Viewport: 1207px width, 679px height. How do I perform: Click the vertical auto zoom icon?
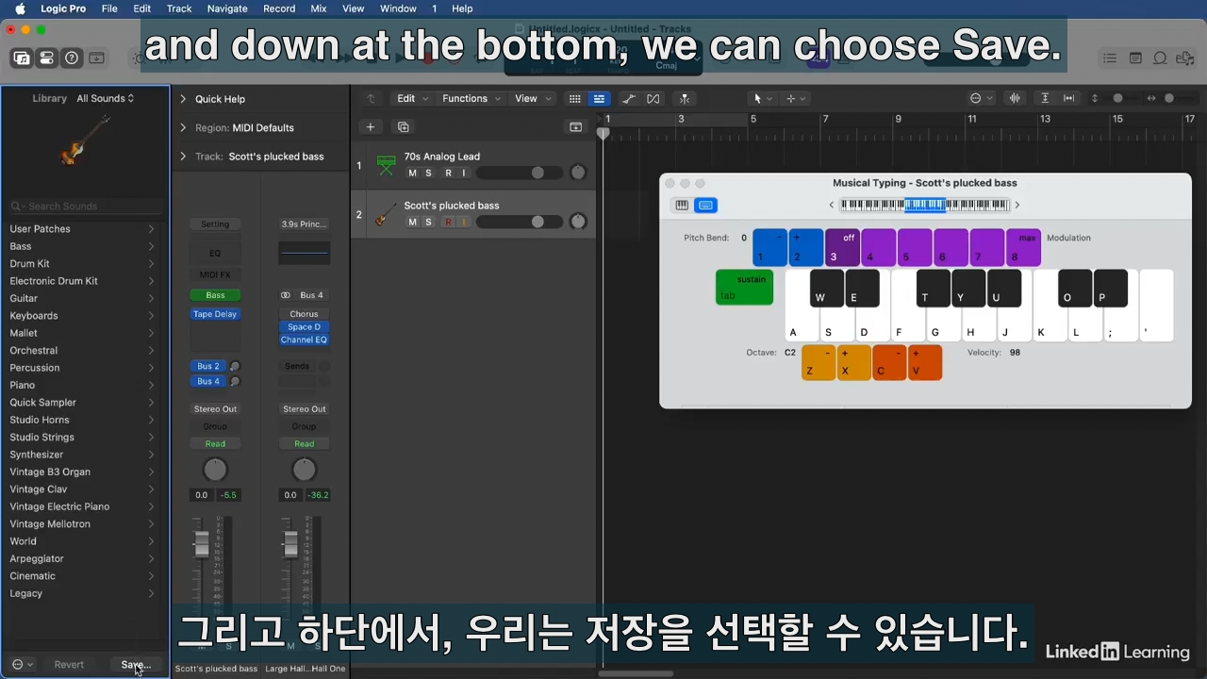(1045, 98)
